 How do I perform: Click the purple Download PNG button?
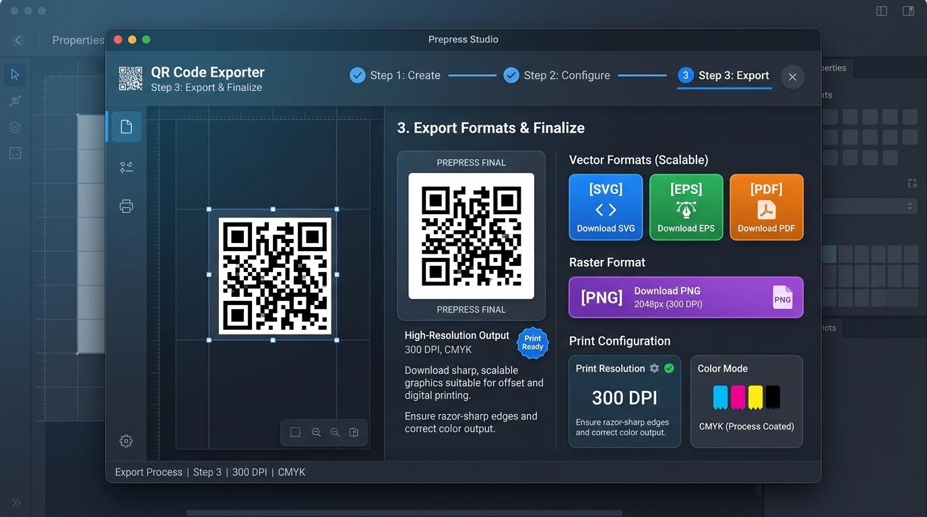click(x=686, y=297)
